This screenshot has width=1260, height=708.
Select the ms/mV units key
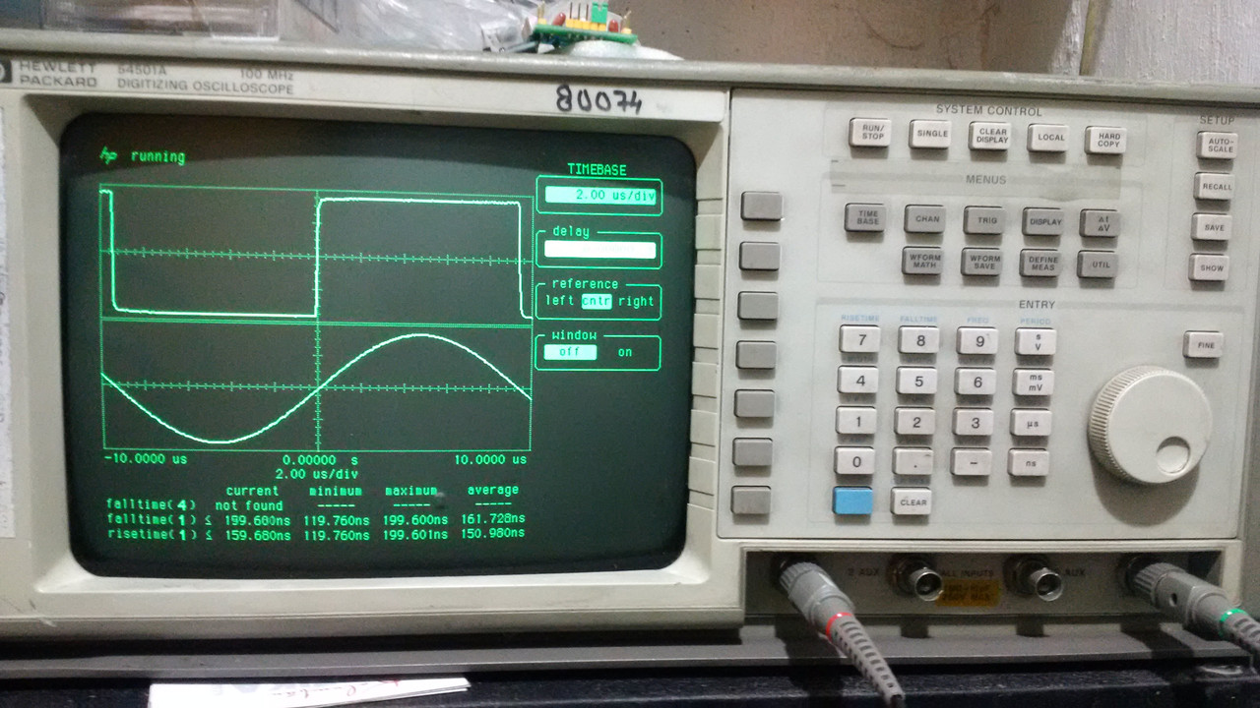[1033, 383]
